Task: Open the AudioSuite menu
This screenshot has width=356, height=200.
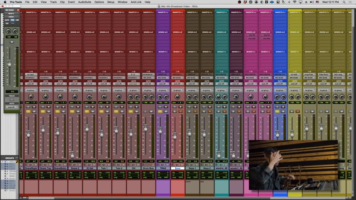Action: pyautogui.click(x=85, y=2)
